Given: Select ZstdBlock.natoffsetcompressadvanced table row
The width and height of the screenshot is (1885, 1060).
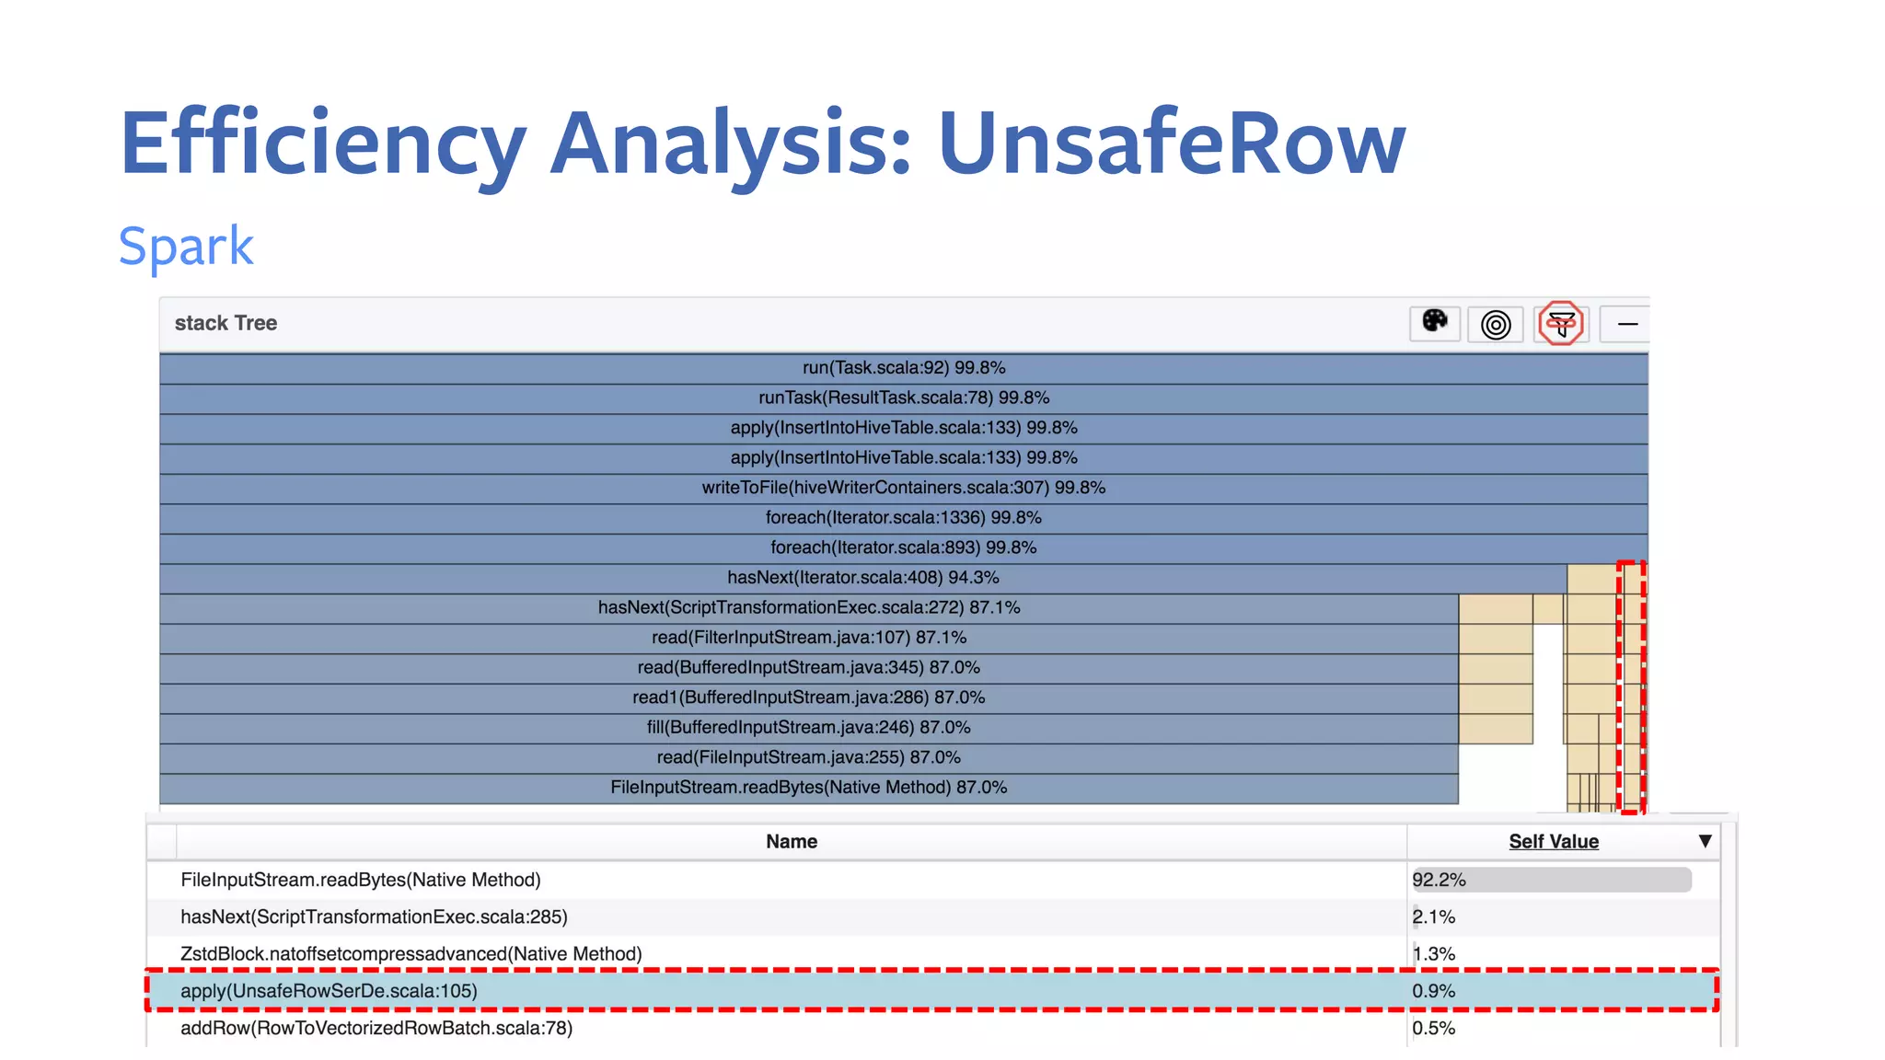Looking at the screenshot, I should (933, 953).
